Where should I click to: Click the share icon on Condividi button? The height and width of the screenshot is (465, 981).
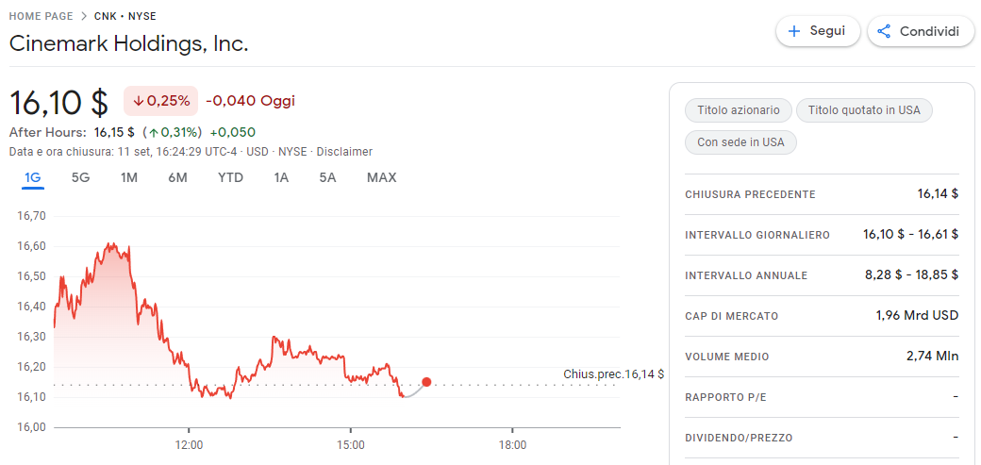click(884, 31)
